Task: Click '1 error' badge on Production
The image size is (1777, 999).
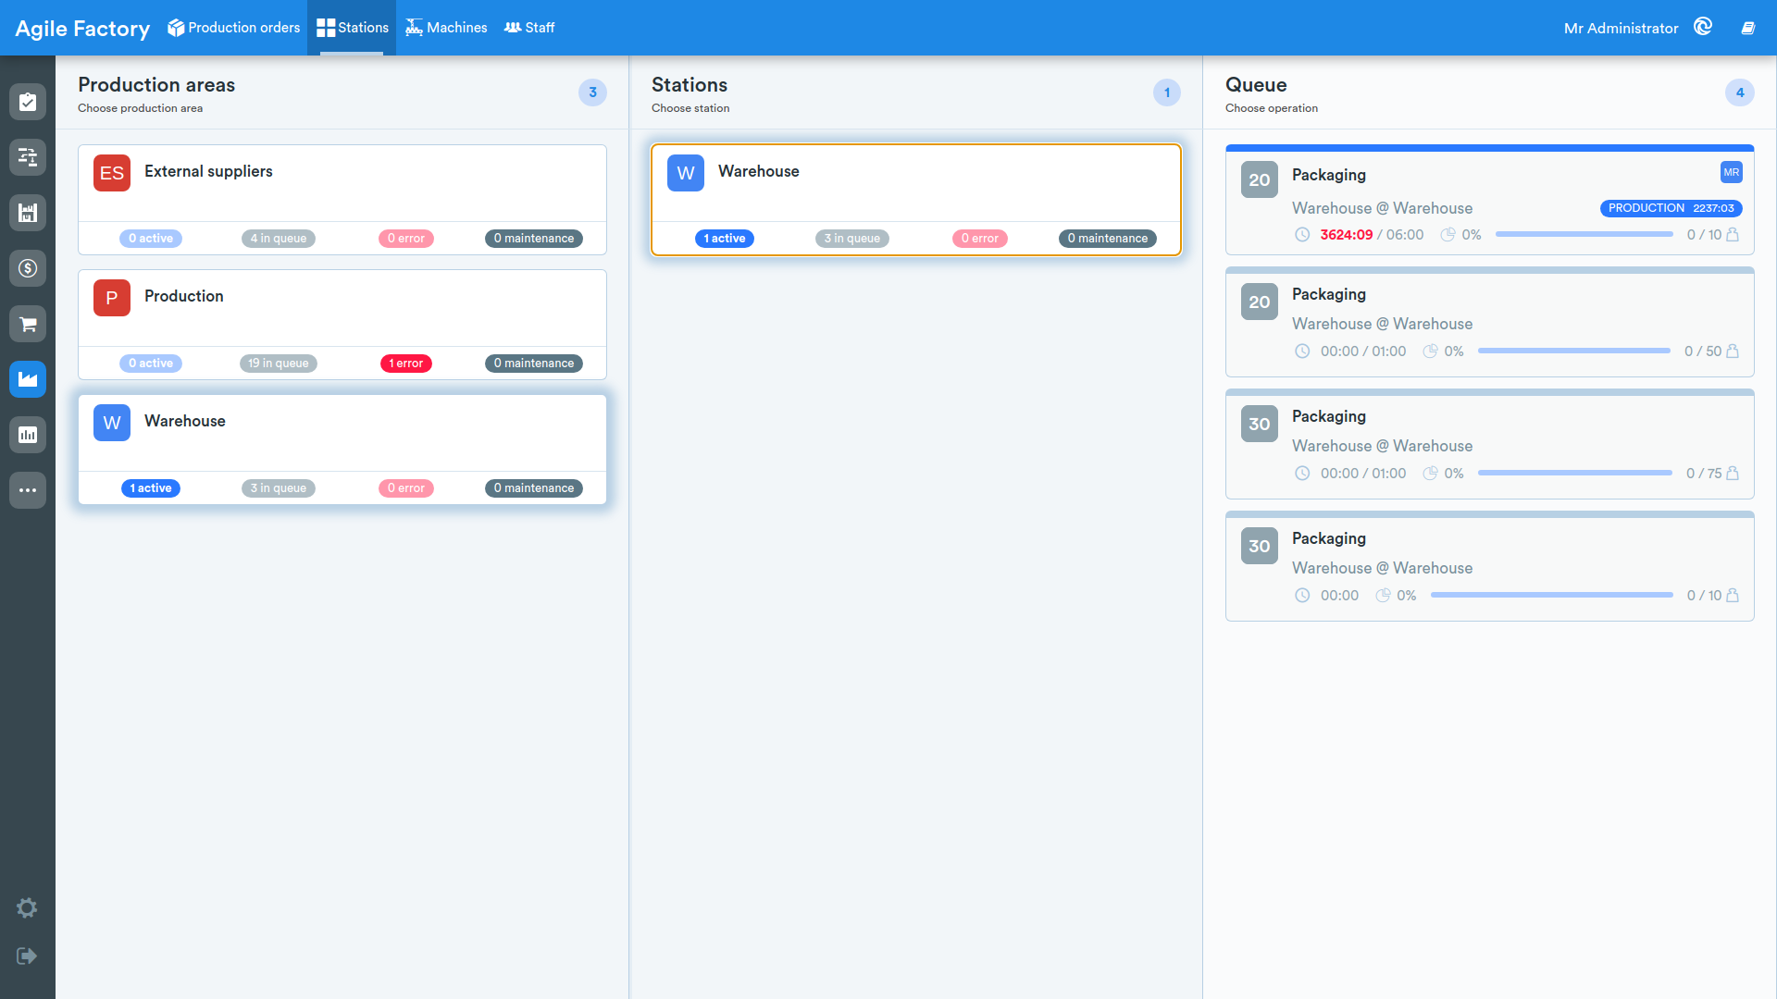Action: coord(405,364)
